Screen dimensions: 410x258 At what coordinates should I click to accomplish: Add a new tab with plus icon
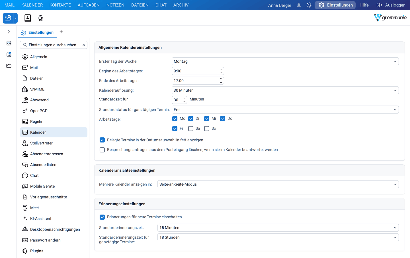coord(61,32)
